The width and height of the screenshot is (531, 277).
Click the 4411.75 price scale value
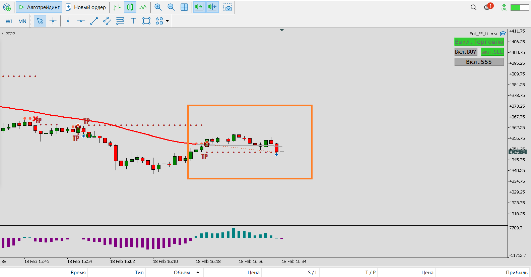click(517, 31)
